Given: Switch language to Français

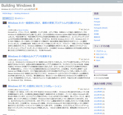Looking at the screenshot, I should [x=97, y=22].
